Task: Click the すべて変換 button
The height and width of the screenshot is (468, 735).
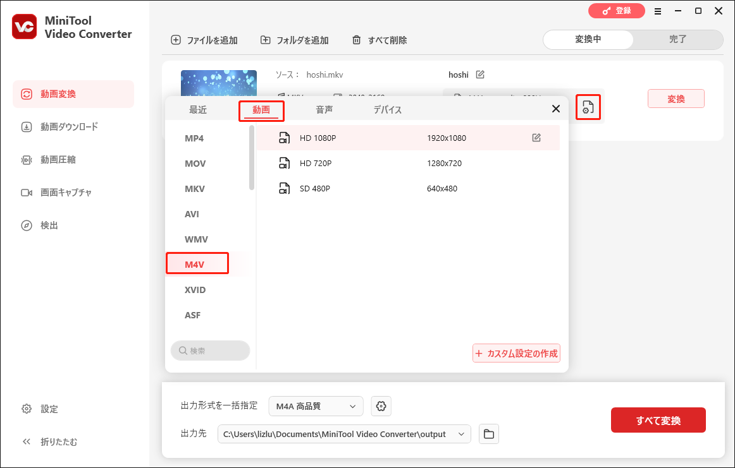Action: 658,420
